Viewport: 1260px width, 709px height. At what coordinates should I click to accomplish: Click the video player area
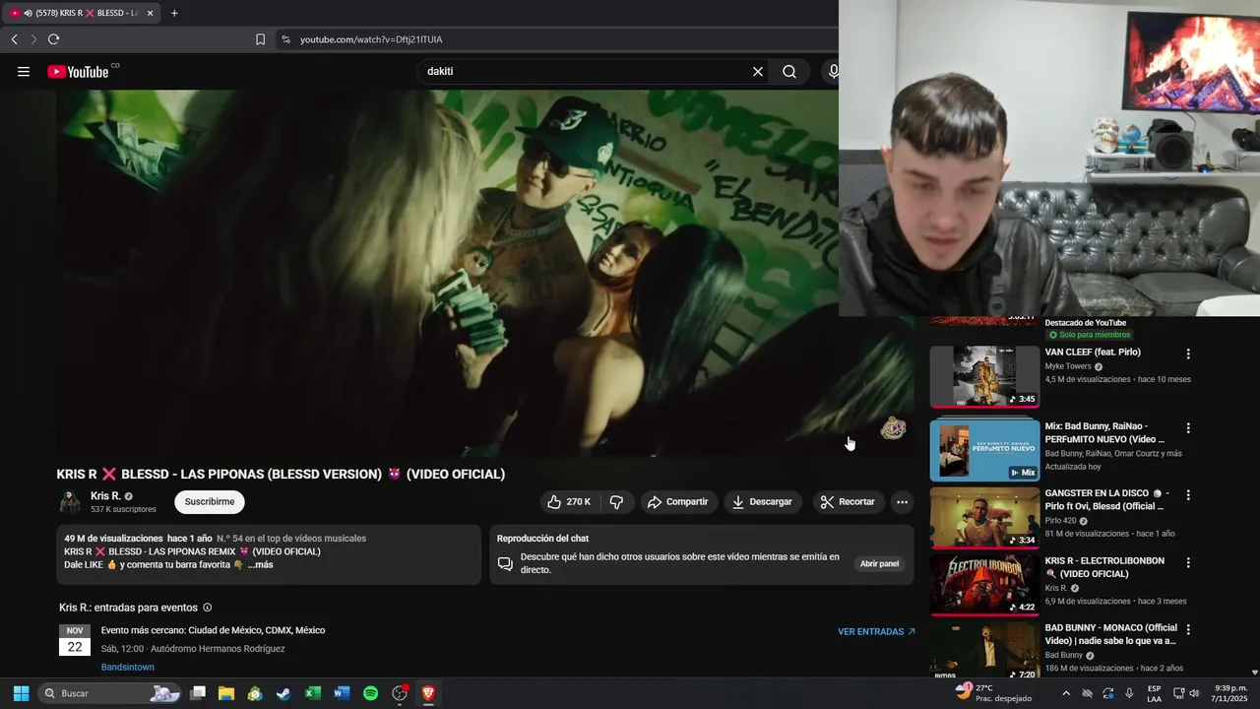(x=448, y=272)
